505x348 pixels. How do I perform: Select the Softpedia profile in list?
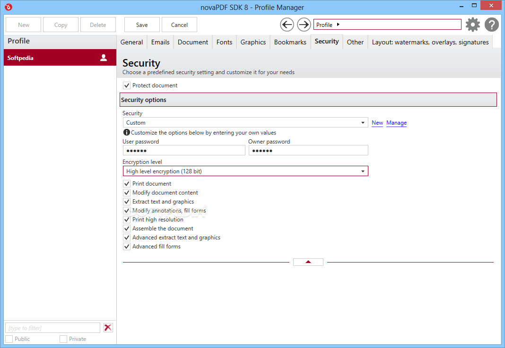click(x=60, y=58)
